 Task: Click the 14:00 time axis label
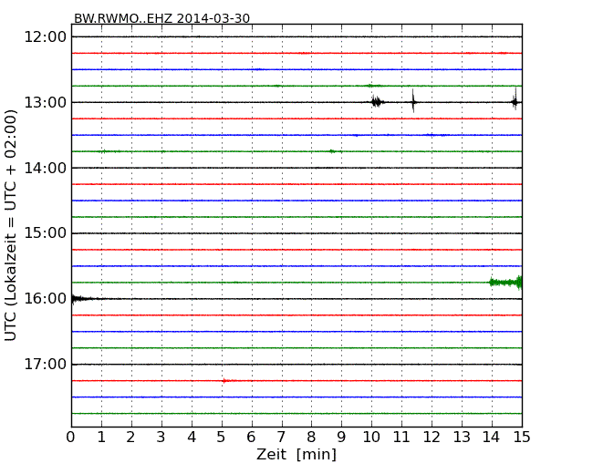[x=46, y=168]
